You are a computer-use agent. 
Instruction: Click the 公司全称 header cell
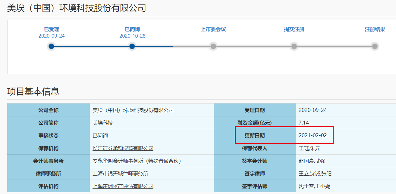click(49, 110)
